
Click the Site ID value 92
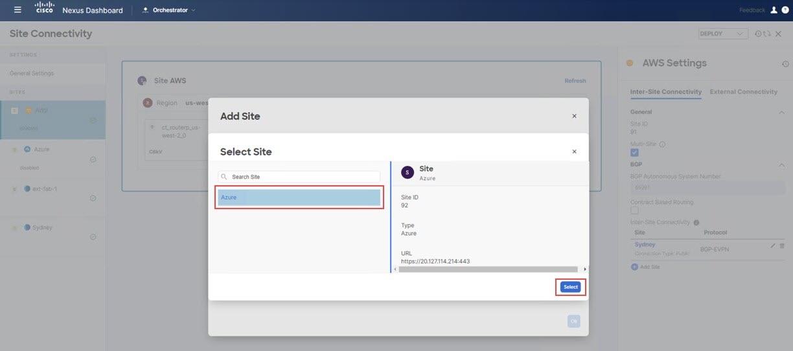point(405,205)
